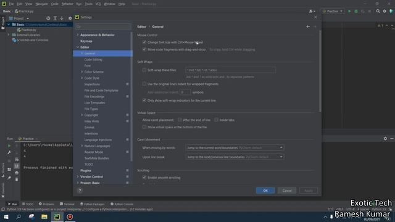
Task: Click PyCharm icon in taskbar
Action: click(57, 217)
